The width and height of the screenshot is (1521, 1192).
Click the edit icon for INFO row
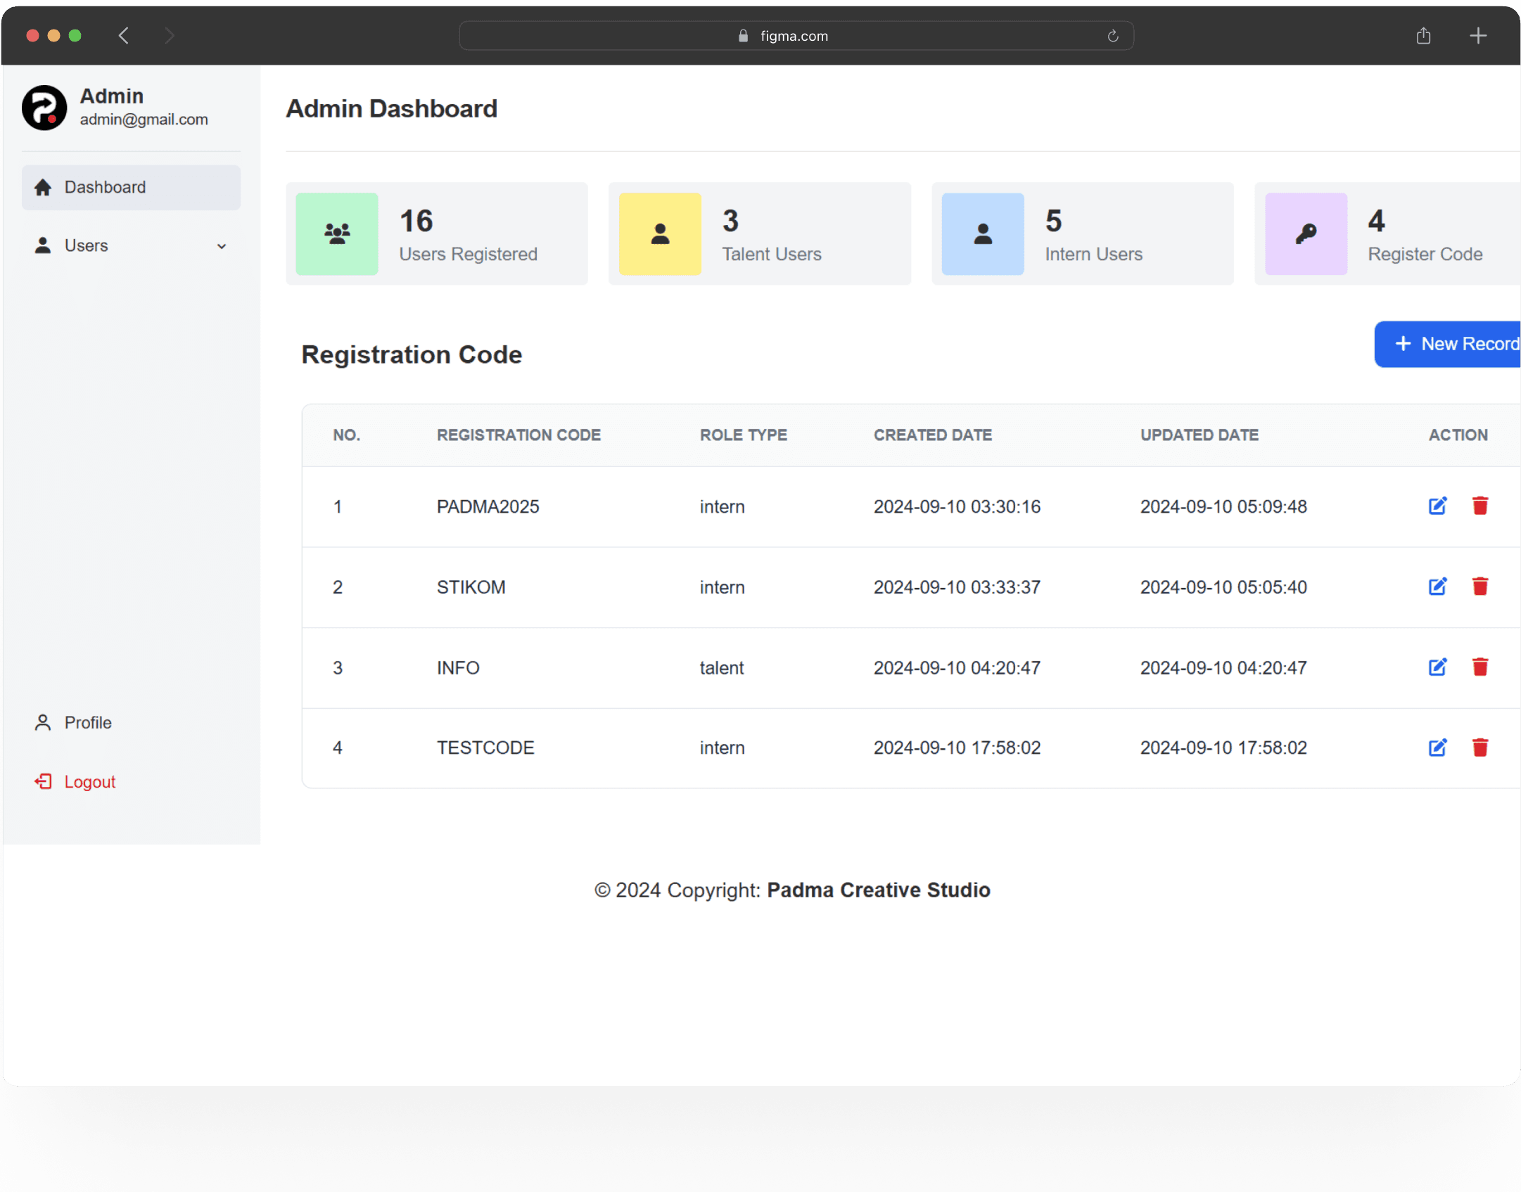click(1437, 667)
